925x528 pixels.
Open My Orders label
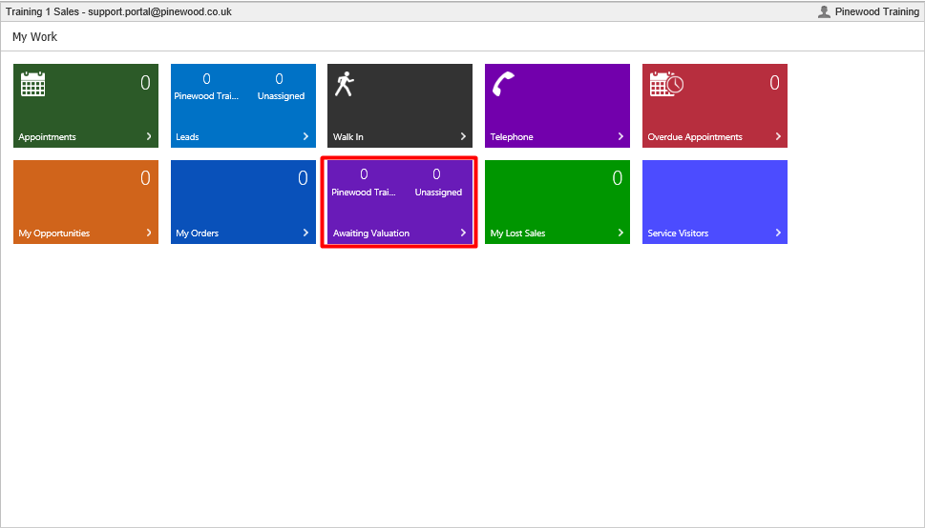[197, 233]
